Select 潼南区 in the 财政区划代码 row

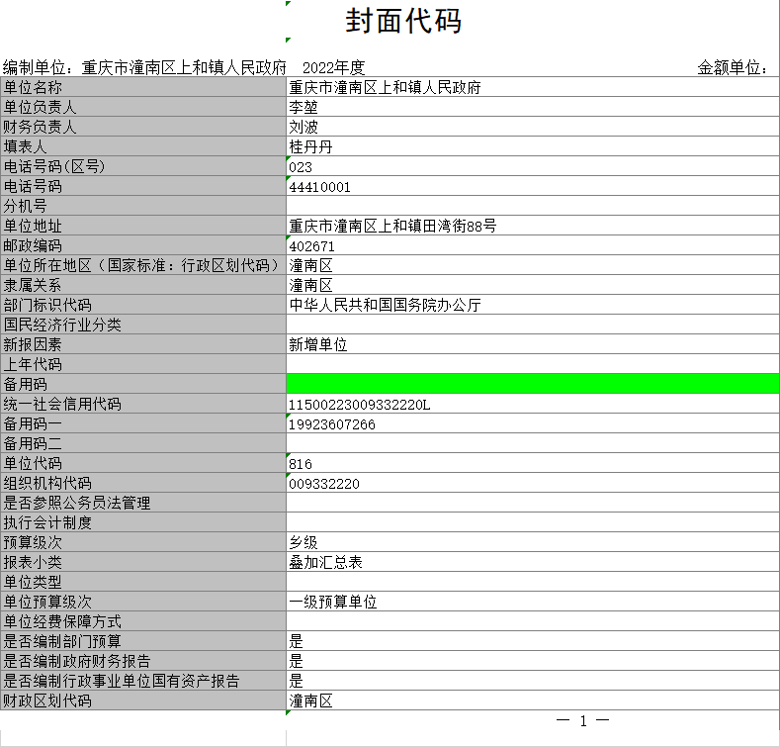click(533, 700)
